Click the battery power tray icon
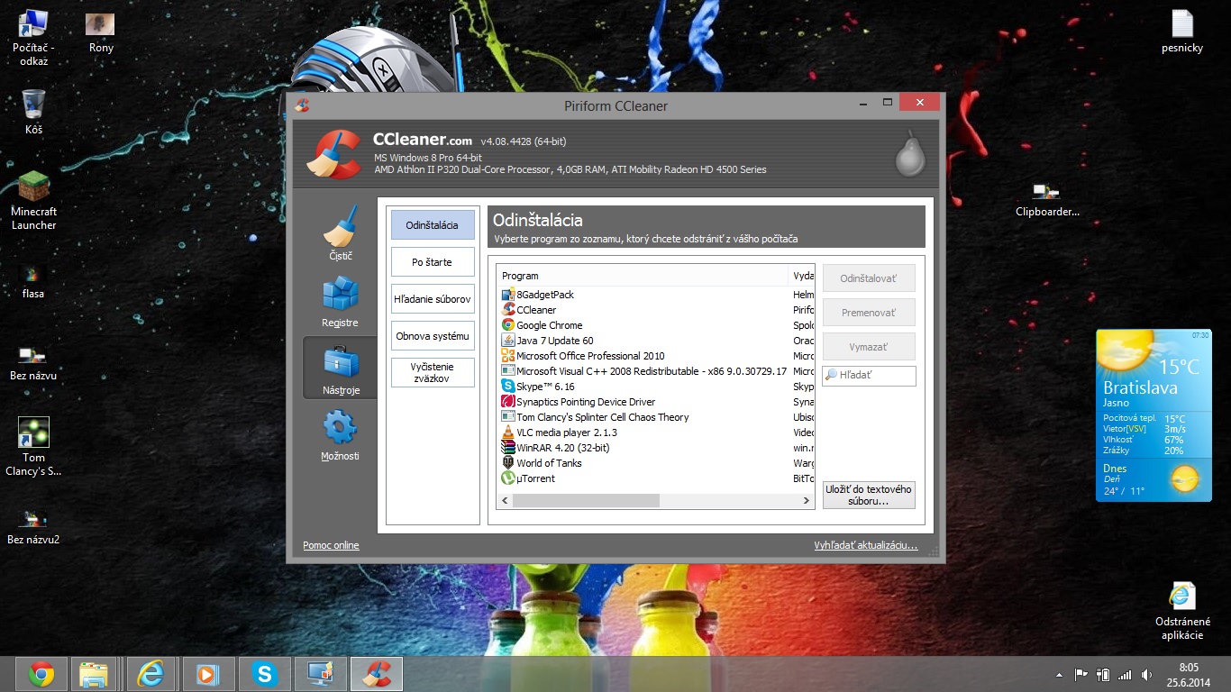Viewport: 1231px width, 692px height. coord(1102,674)
